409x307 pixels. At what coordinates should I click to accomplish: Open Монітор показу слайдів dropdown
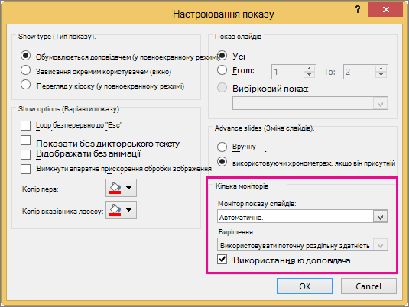tap(380, 217)
